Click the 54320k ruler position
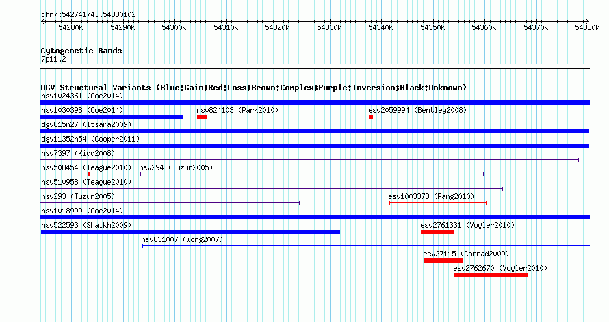The height and width of the screenshot is (322, 609). click(277, 27)
